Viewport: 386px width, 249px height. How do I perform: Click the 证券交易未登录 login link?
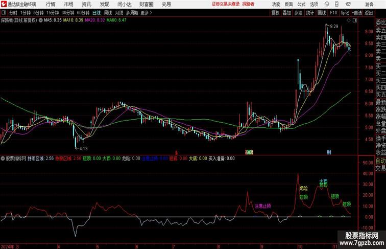[226, 4]
